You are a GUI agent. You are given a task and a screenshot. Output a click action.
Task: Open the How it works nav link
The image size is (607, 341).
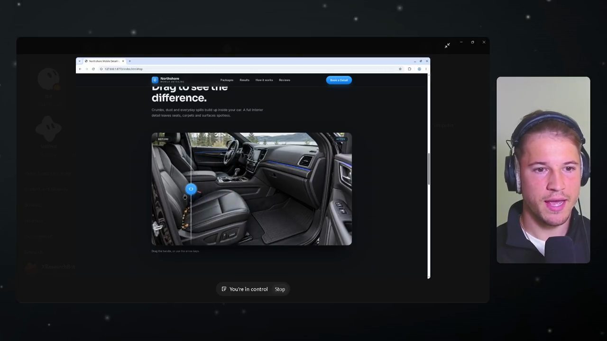[264, 80]
